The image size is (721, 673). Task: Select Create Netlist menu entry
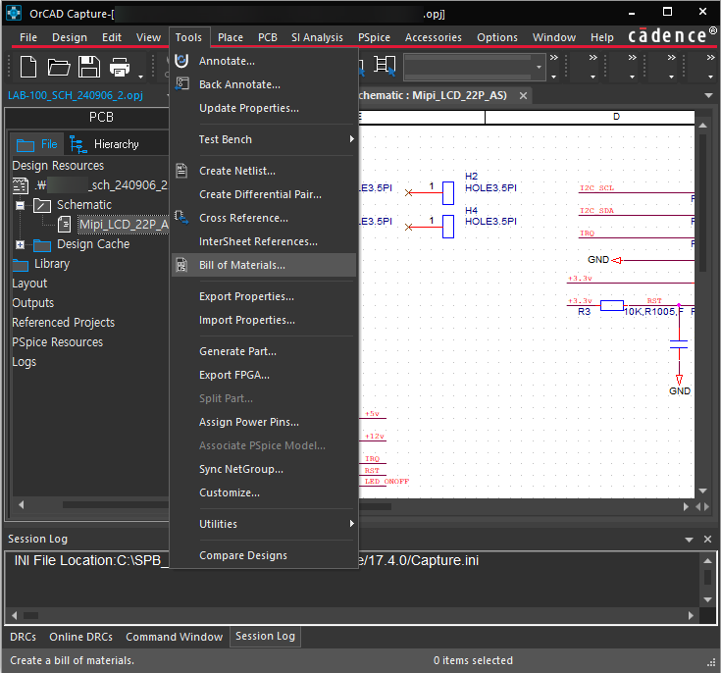pyautogui.click(x=264, y=171)
